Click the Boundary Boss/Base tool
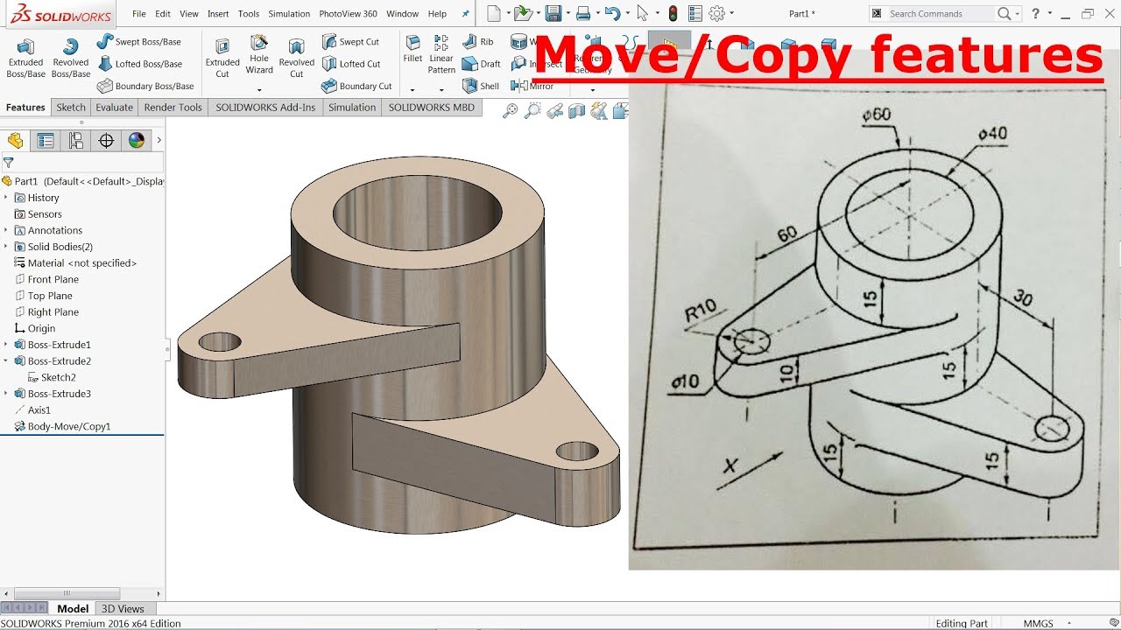 (145, 86)
